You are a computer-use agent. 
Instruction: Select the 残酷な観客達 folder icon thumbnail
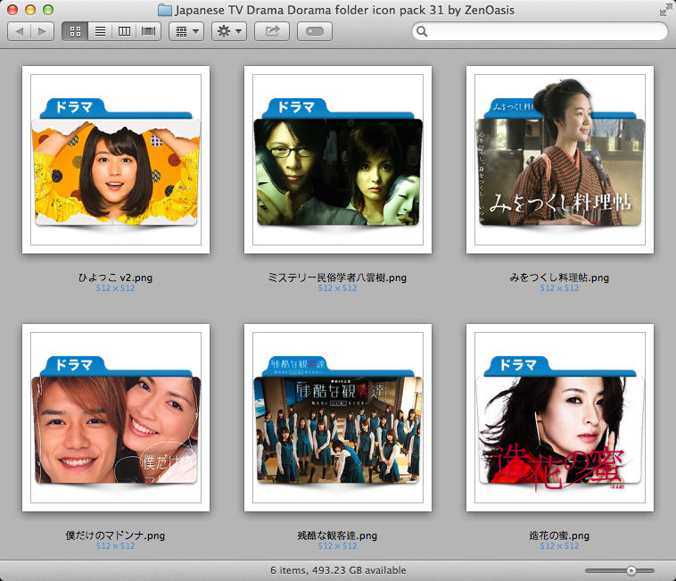(x=338, y=418)
